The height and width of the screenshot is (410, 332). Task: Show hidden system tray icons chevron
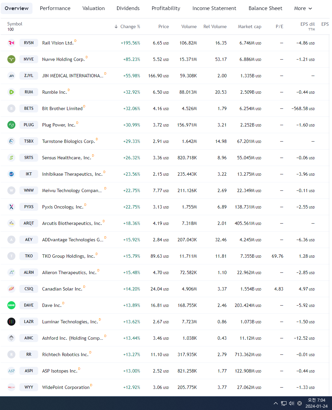(276, 403)
